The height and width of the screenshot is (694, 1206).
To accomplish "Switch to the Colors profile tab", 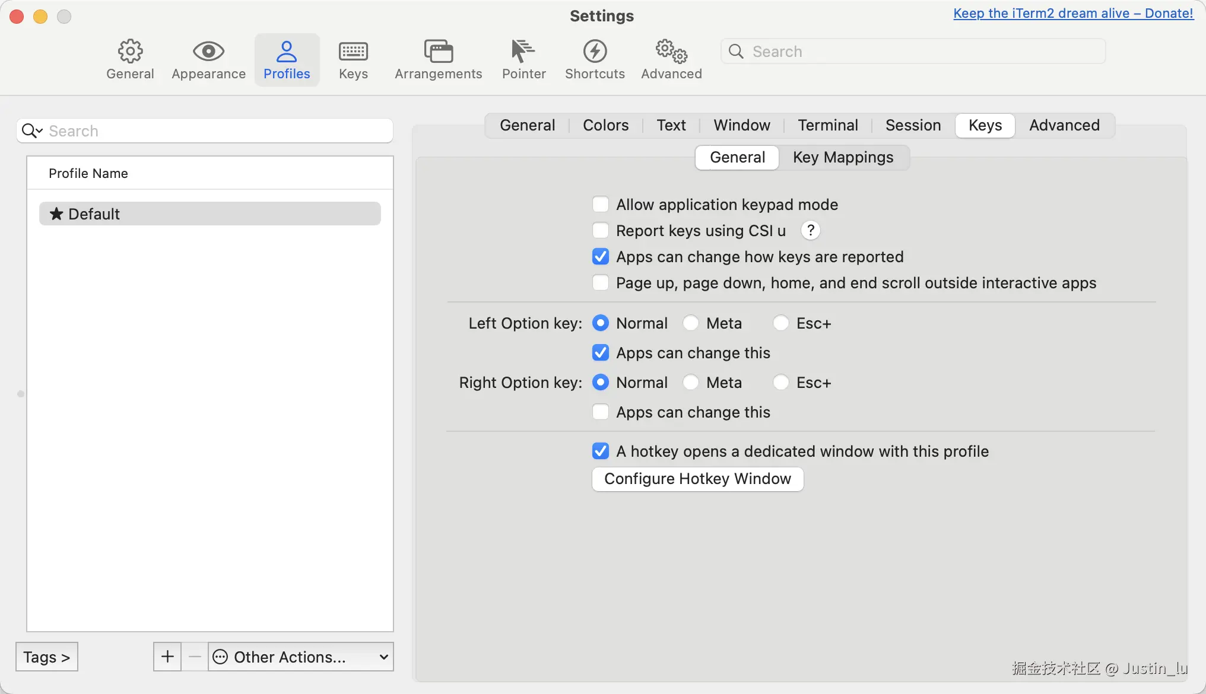I will (605, 125).
